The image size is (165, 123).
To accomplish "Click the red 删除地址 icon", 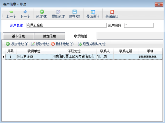I will 53,44.
